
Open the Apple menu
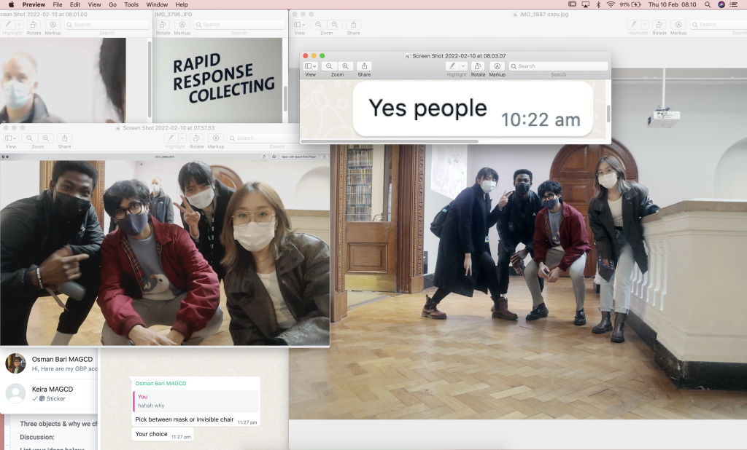(x=11, y=4)
